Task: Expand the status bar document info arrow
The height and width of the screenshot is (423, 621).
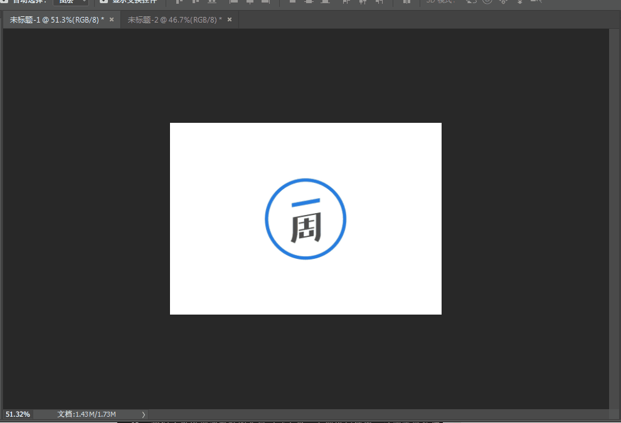Action: (143, 414)
